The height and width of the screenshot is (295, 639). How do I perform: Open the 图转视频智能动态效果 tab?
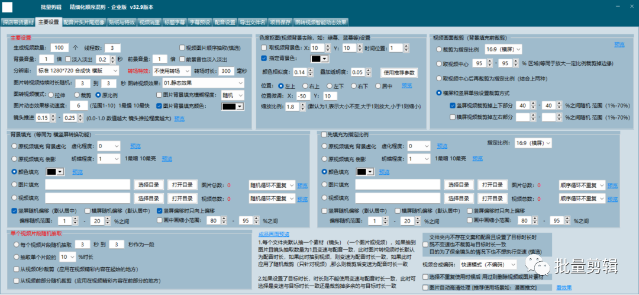[321, 22]
